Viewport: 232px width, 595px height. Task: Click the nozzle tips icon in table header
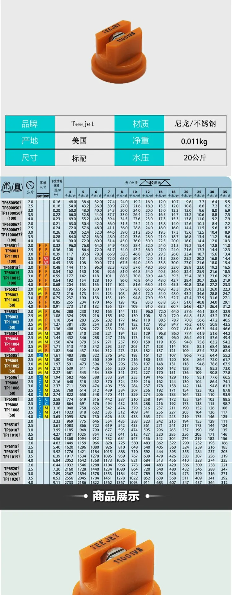click(x=12, y=187)
